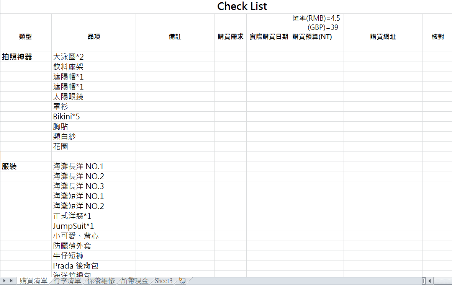The image size is (452, 285).
Task: Select the Prada 後背包 cell
Action: coord(94,266)
